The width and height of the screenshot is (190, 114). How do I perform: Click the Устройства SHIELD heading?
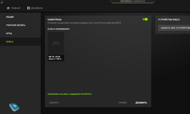[x=169, y=19]
